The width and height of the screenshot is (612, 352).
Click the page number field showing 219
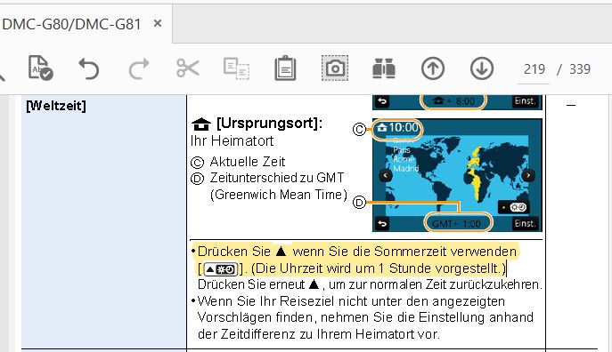534,69
